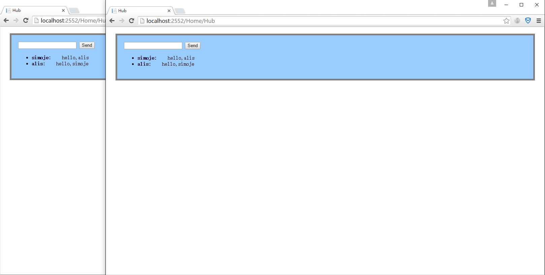Focus message input in left window

point(47,45)
